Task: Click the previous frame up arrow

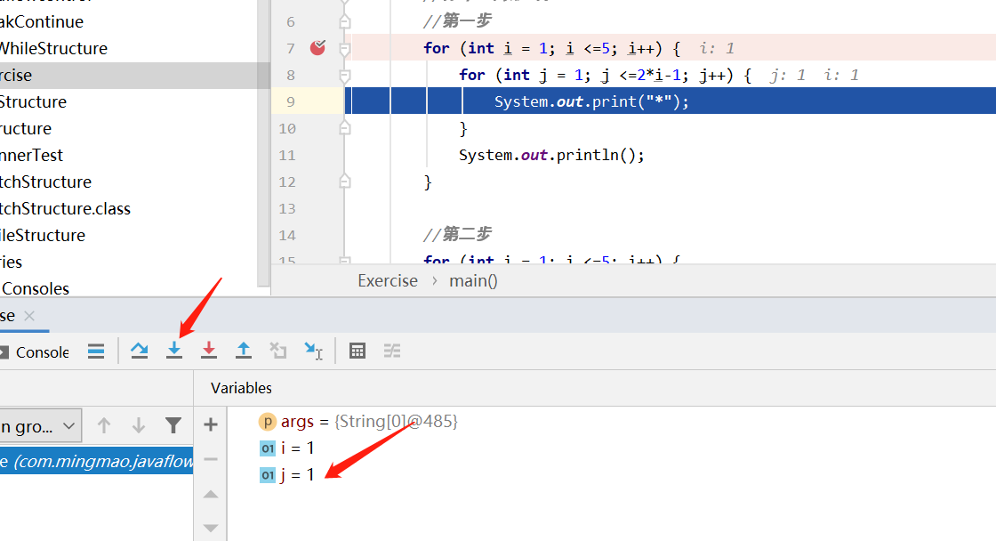Action: click(104, 425)
